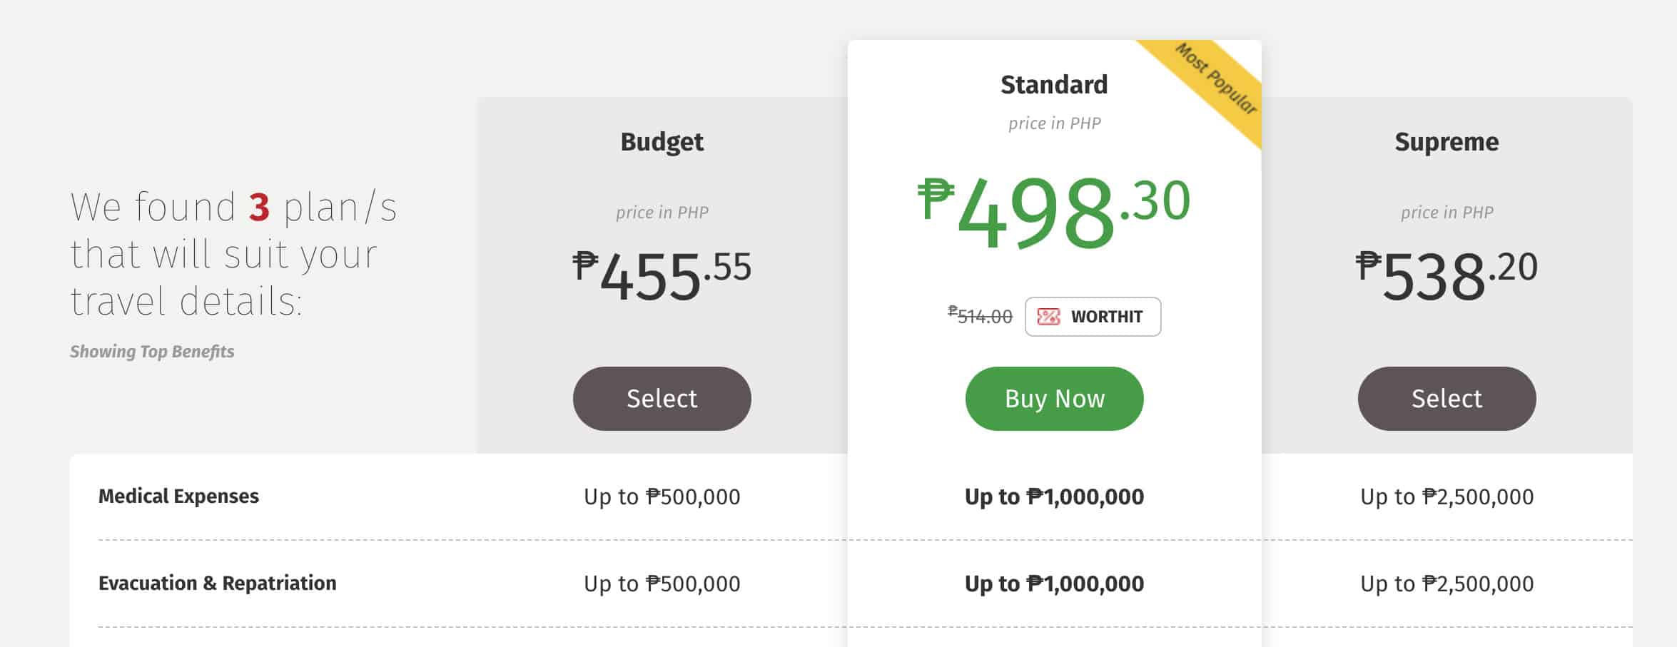The width and height of the screenshot is (1677, 647).
Task: Click the Budget plan title
Action: pos(662,142)
